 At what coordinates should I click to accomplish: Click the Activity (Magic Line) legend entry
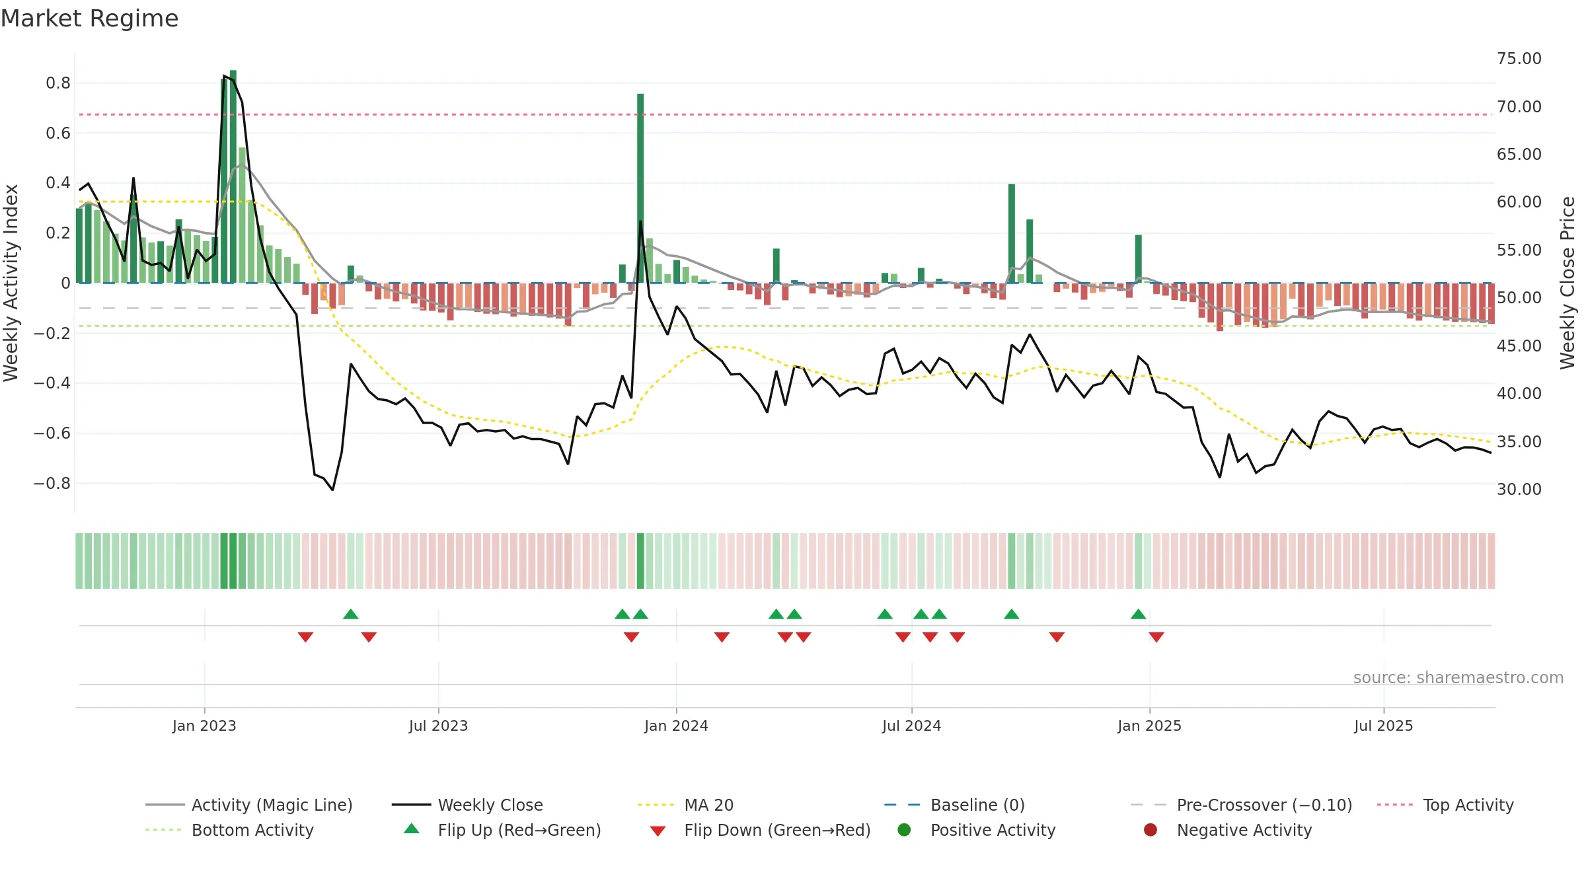click(249, 805)
